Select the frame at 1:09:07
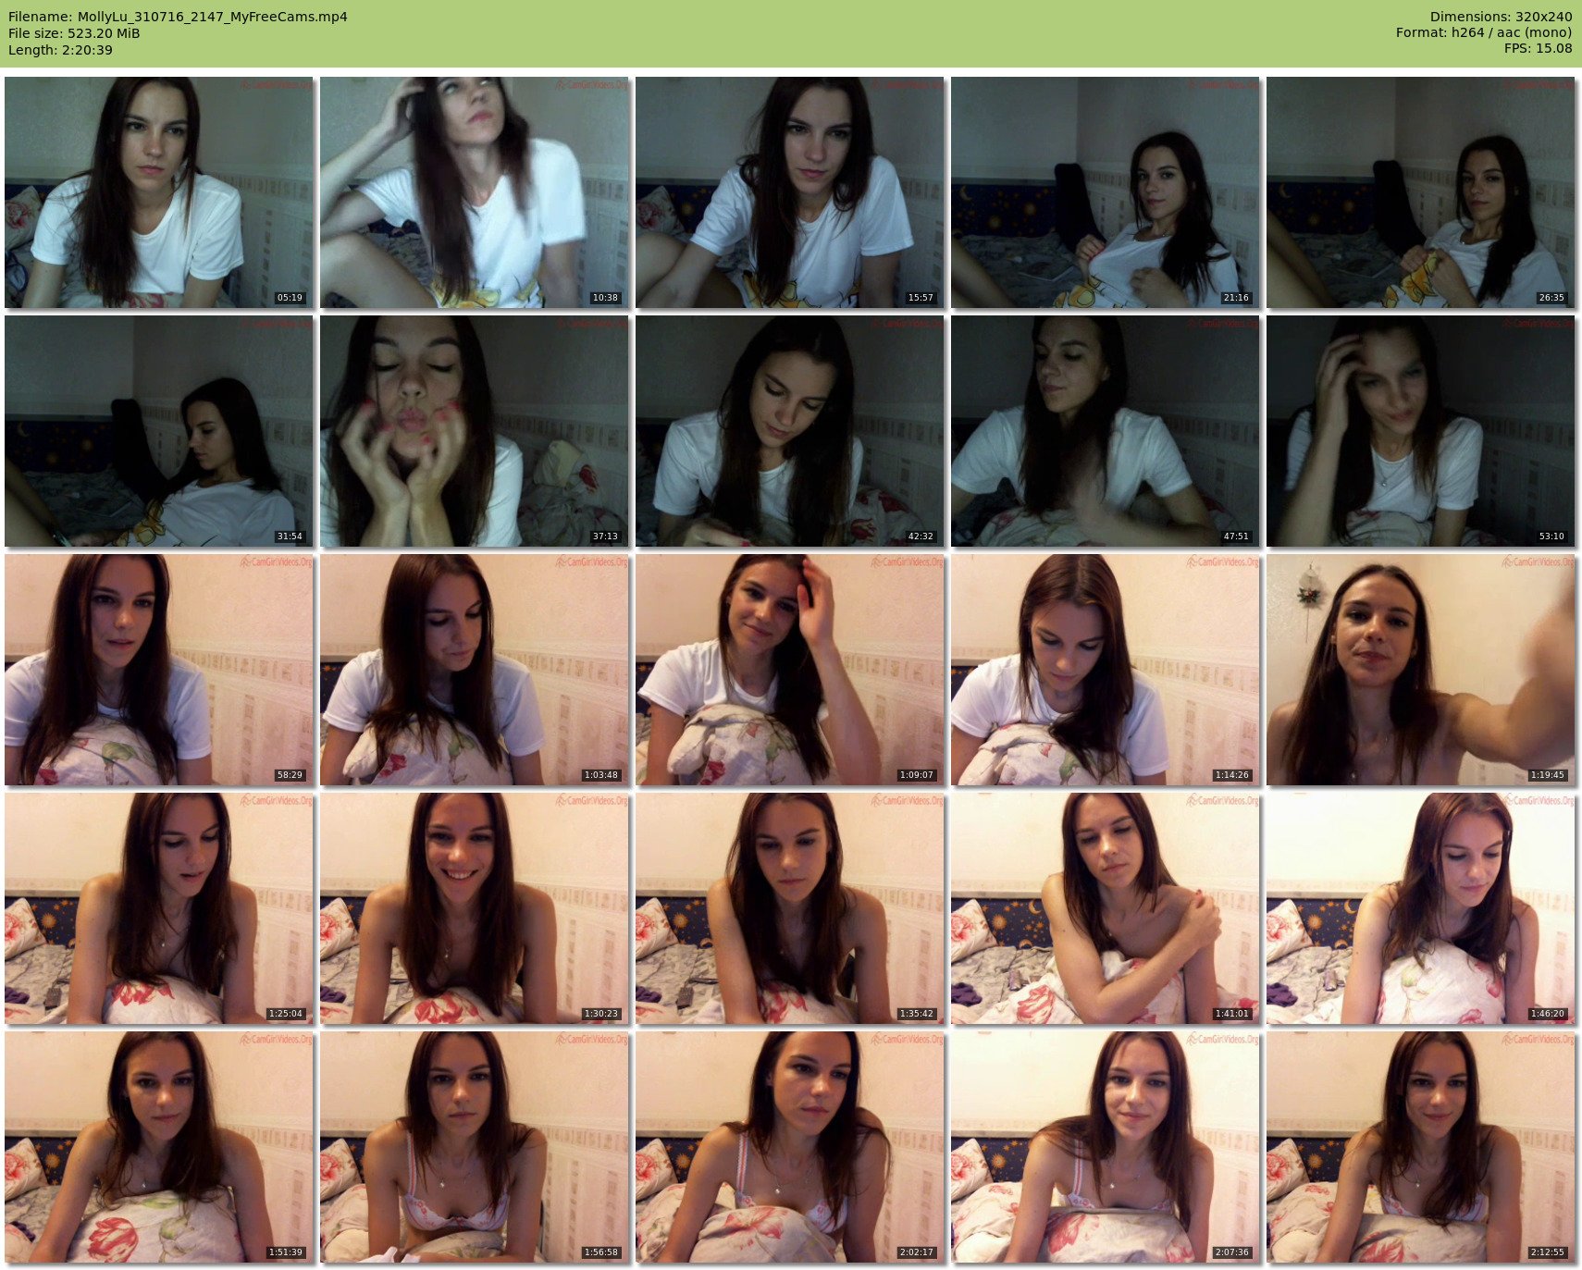Image resolution: width=1582 pixels, height=1270 pixels. (790, 670)
